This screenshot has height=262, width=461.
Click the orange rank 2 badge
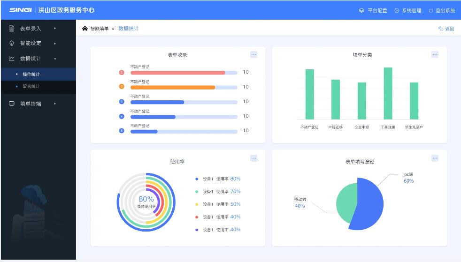coord(122,87)
